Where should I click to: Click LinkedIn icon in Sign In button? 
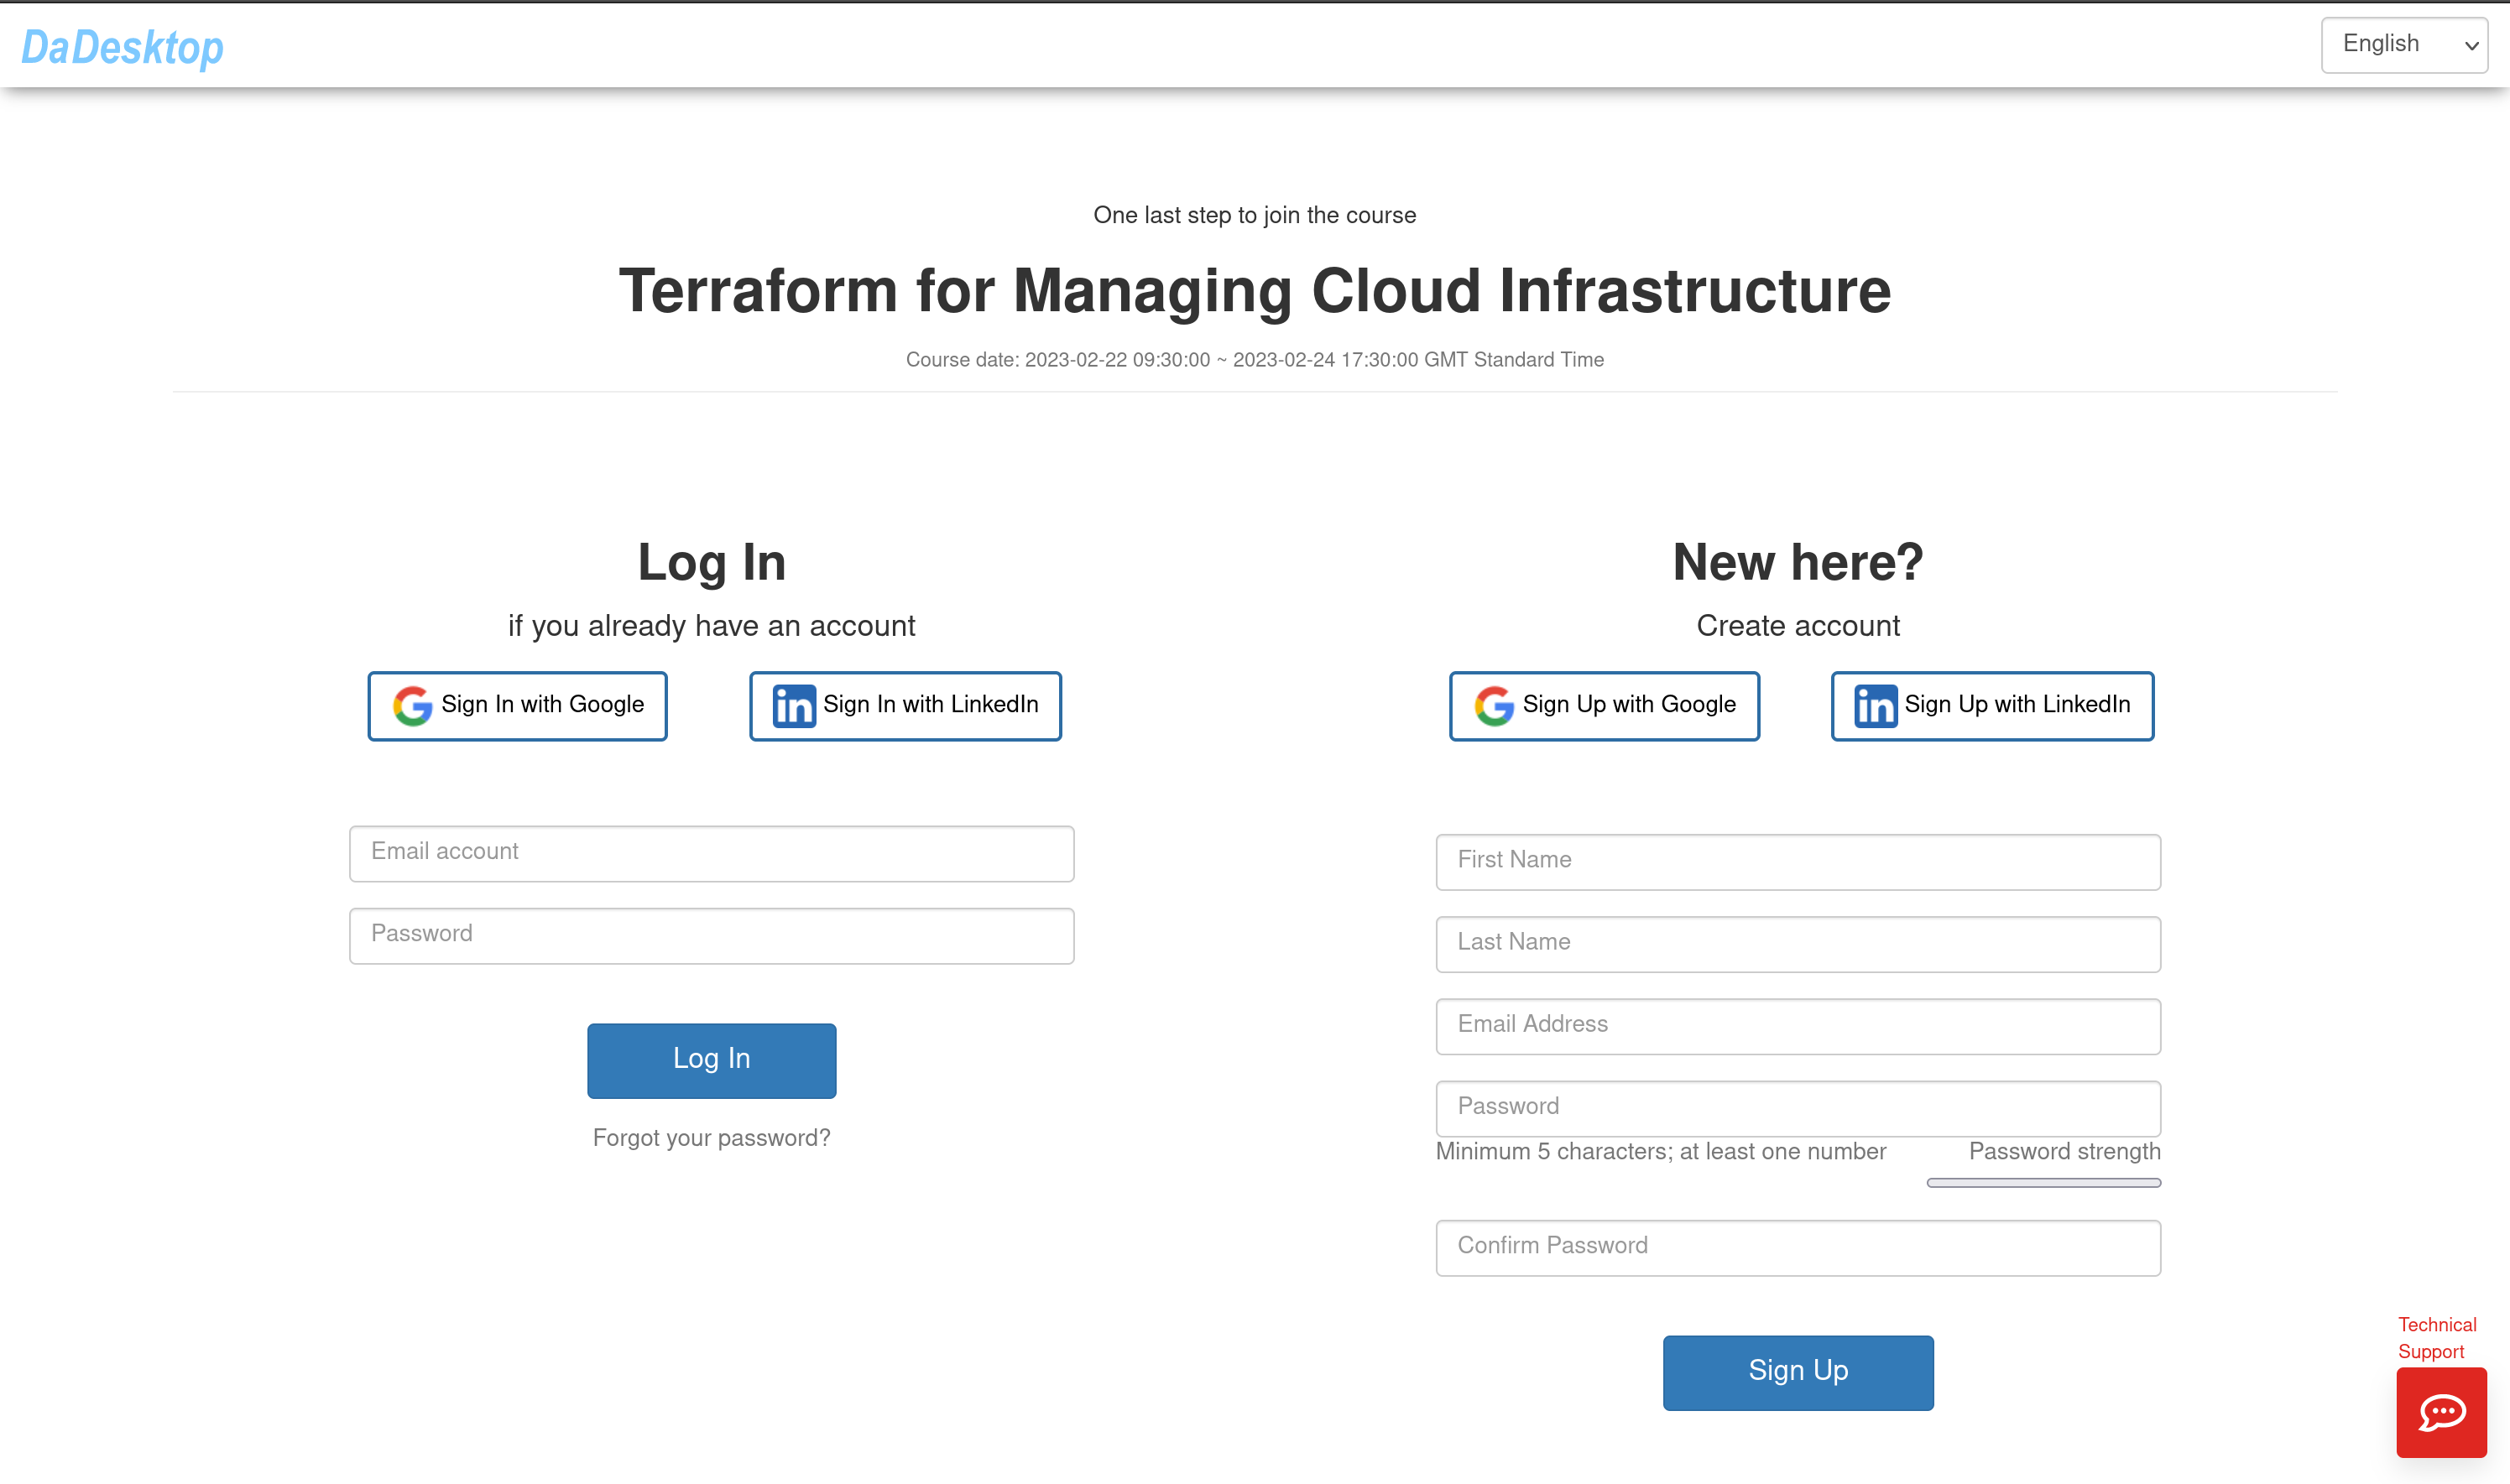coord(793,706)
